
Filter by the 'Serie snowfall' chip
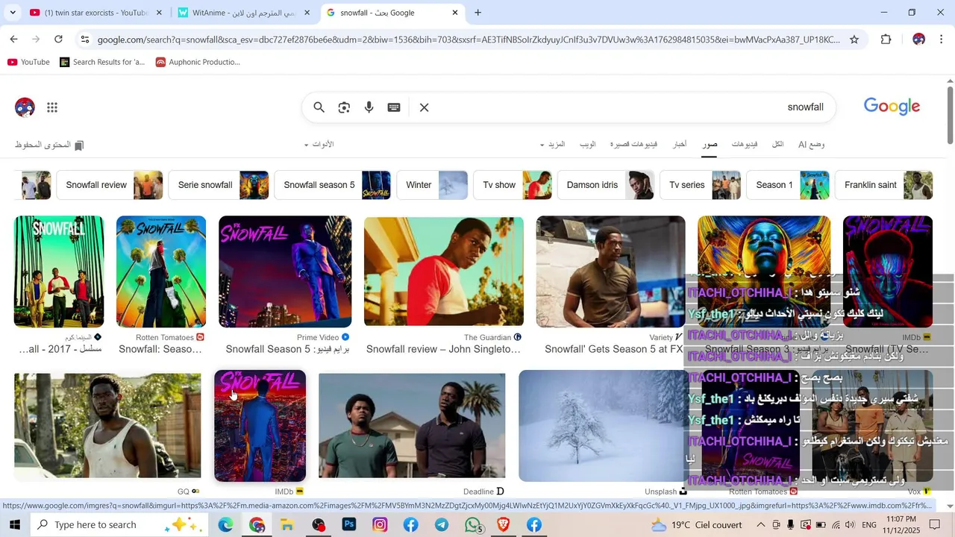click(219, 185)
